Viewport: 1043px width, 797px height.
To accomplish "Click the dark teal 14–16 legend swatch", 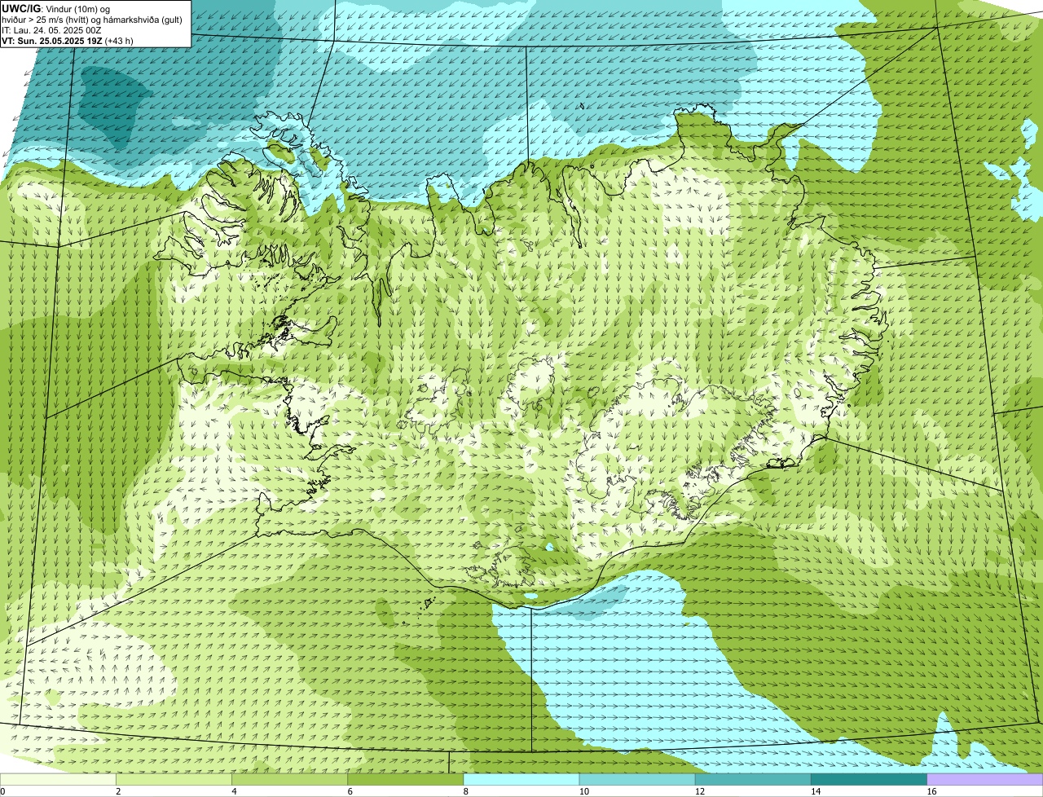I will click(869, 780).
